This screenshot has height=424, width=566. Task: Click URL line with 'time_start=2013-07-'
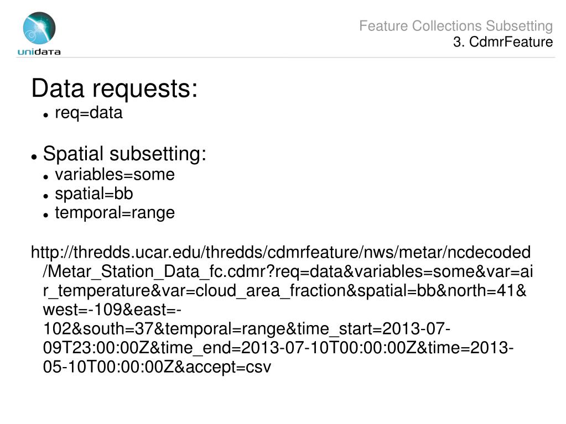coord(247,329)
